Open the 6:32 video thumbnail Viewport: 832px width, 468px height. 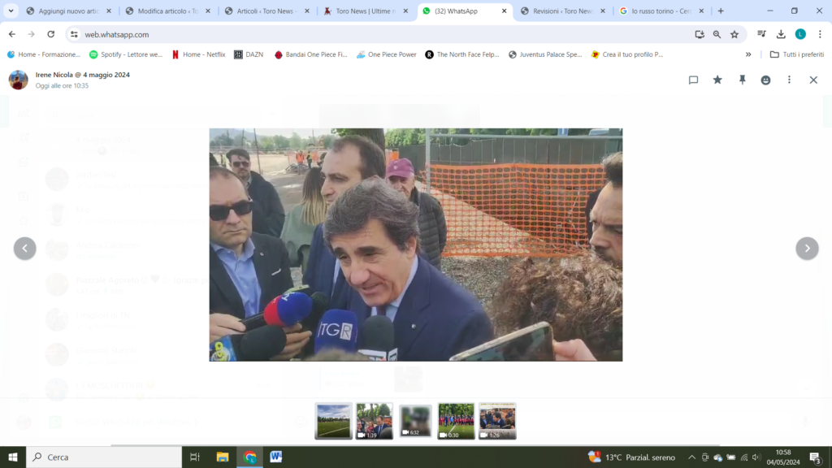(415, 421)
